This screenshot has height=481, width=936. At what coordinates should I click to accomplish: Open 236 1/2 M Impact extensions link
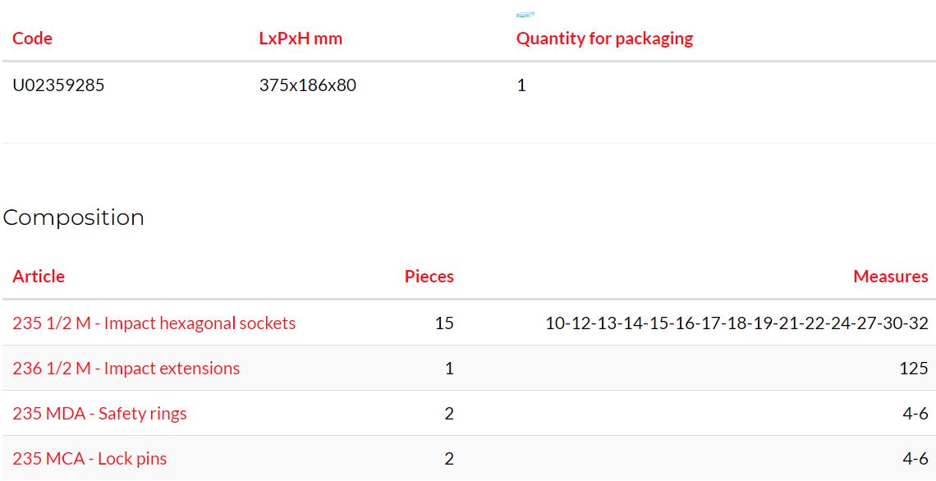coord(126,369)
